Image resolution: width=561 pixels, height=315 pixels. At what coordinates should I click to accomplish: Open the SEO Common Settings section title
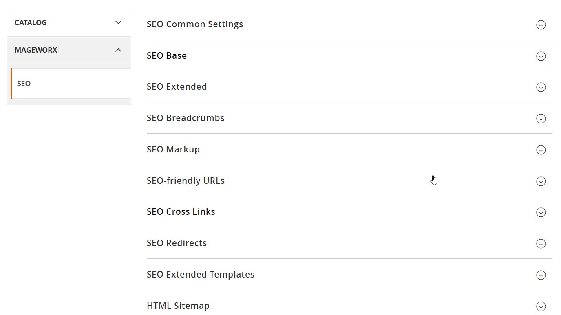pos(195,24)
